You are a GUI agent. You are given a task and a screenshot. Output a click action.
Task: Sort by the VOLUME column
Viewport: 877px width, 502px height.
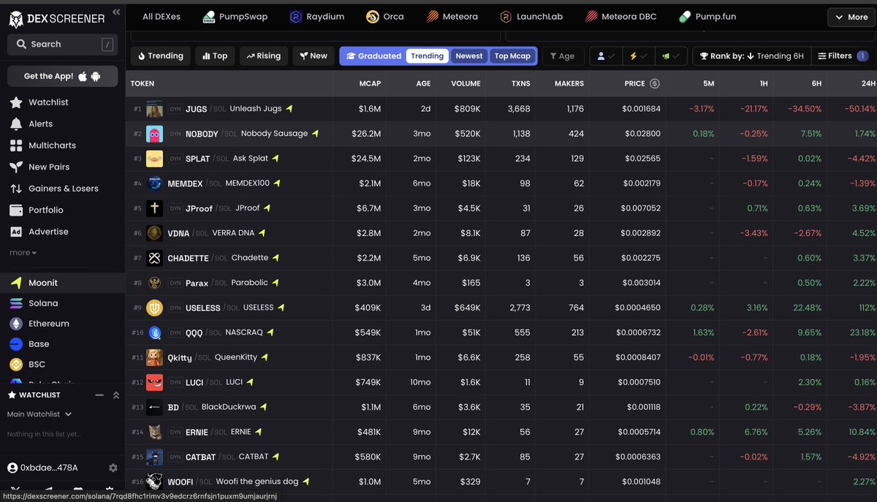tap(466, 83)
